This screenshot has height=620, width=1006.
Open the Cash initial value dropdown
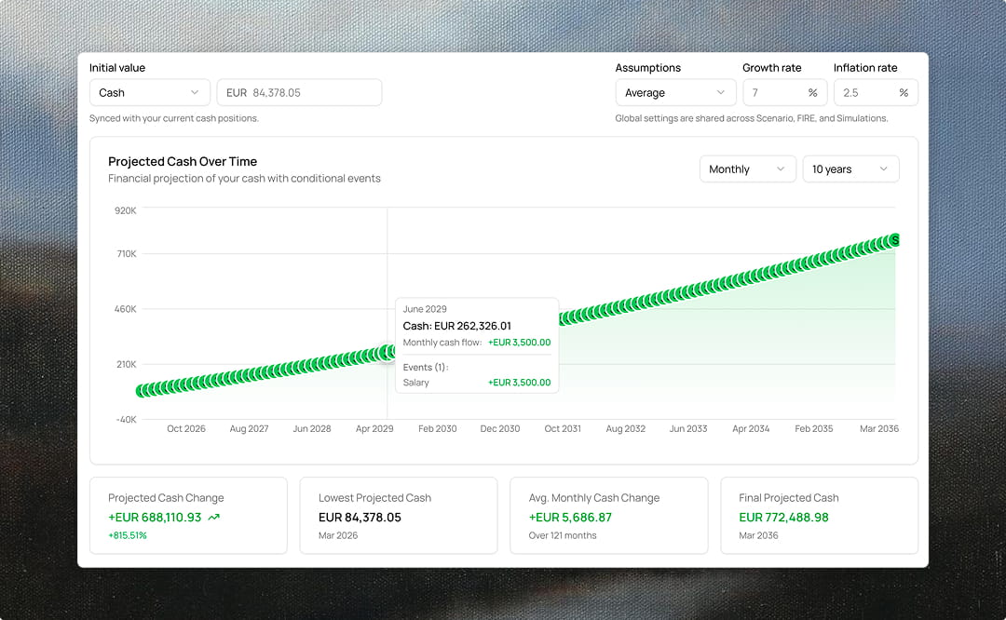coord(149,92)
